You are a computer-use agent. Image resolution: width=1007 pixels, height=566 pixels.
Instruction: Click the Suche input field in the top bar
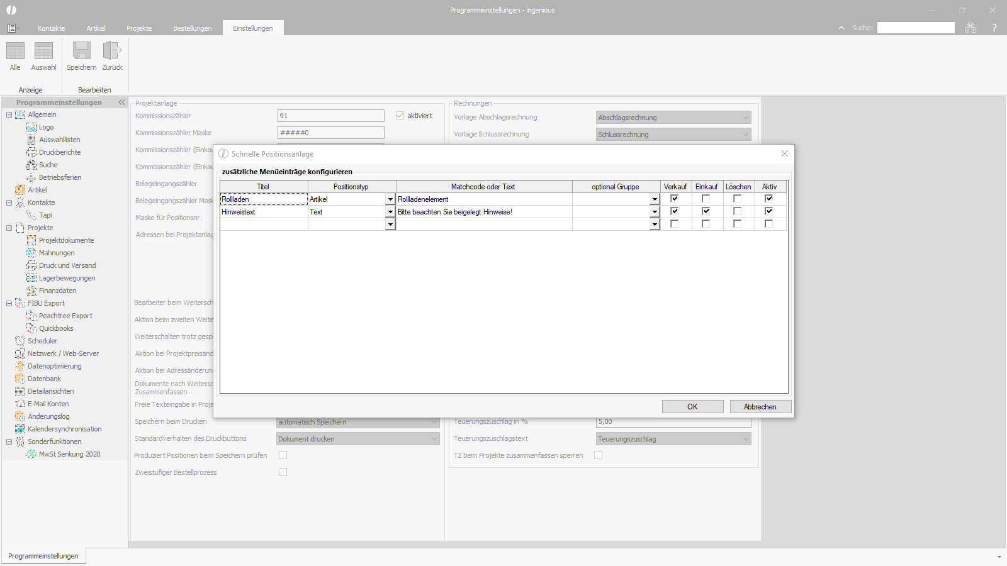(x=916, y=28)
